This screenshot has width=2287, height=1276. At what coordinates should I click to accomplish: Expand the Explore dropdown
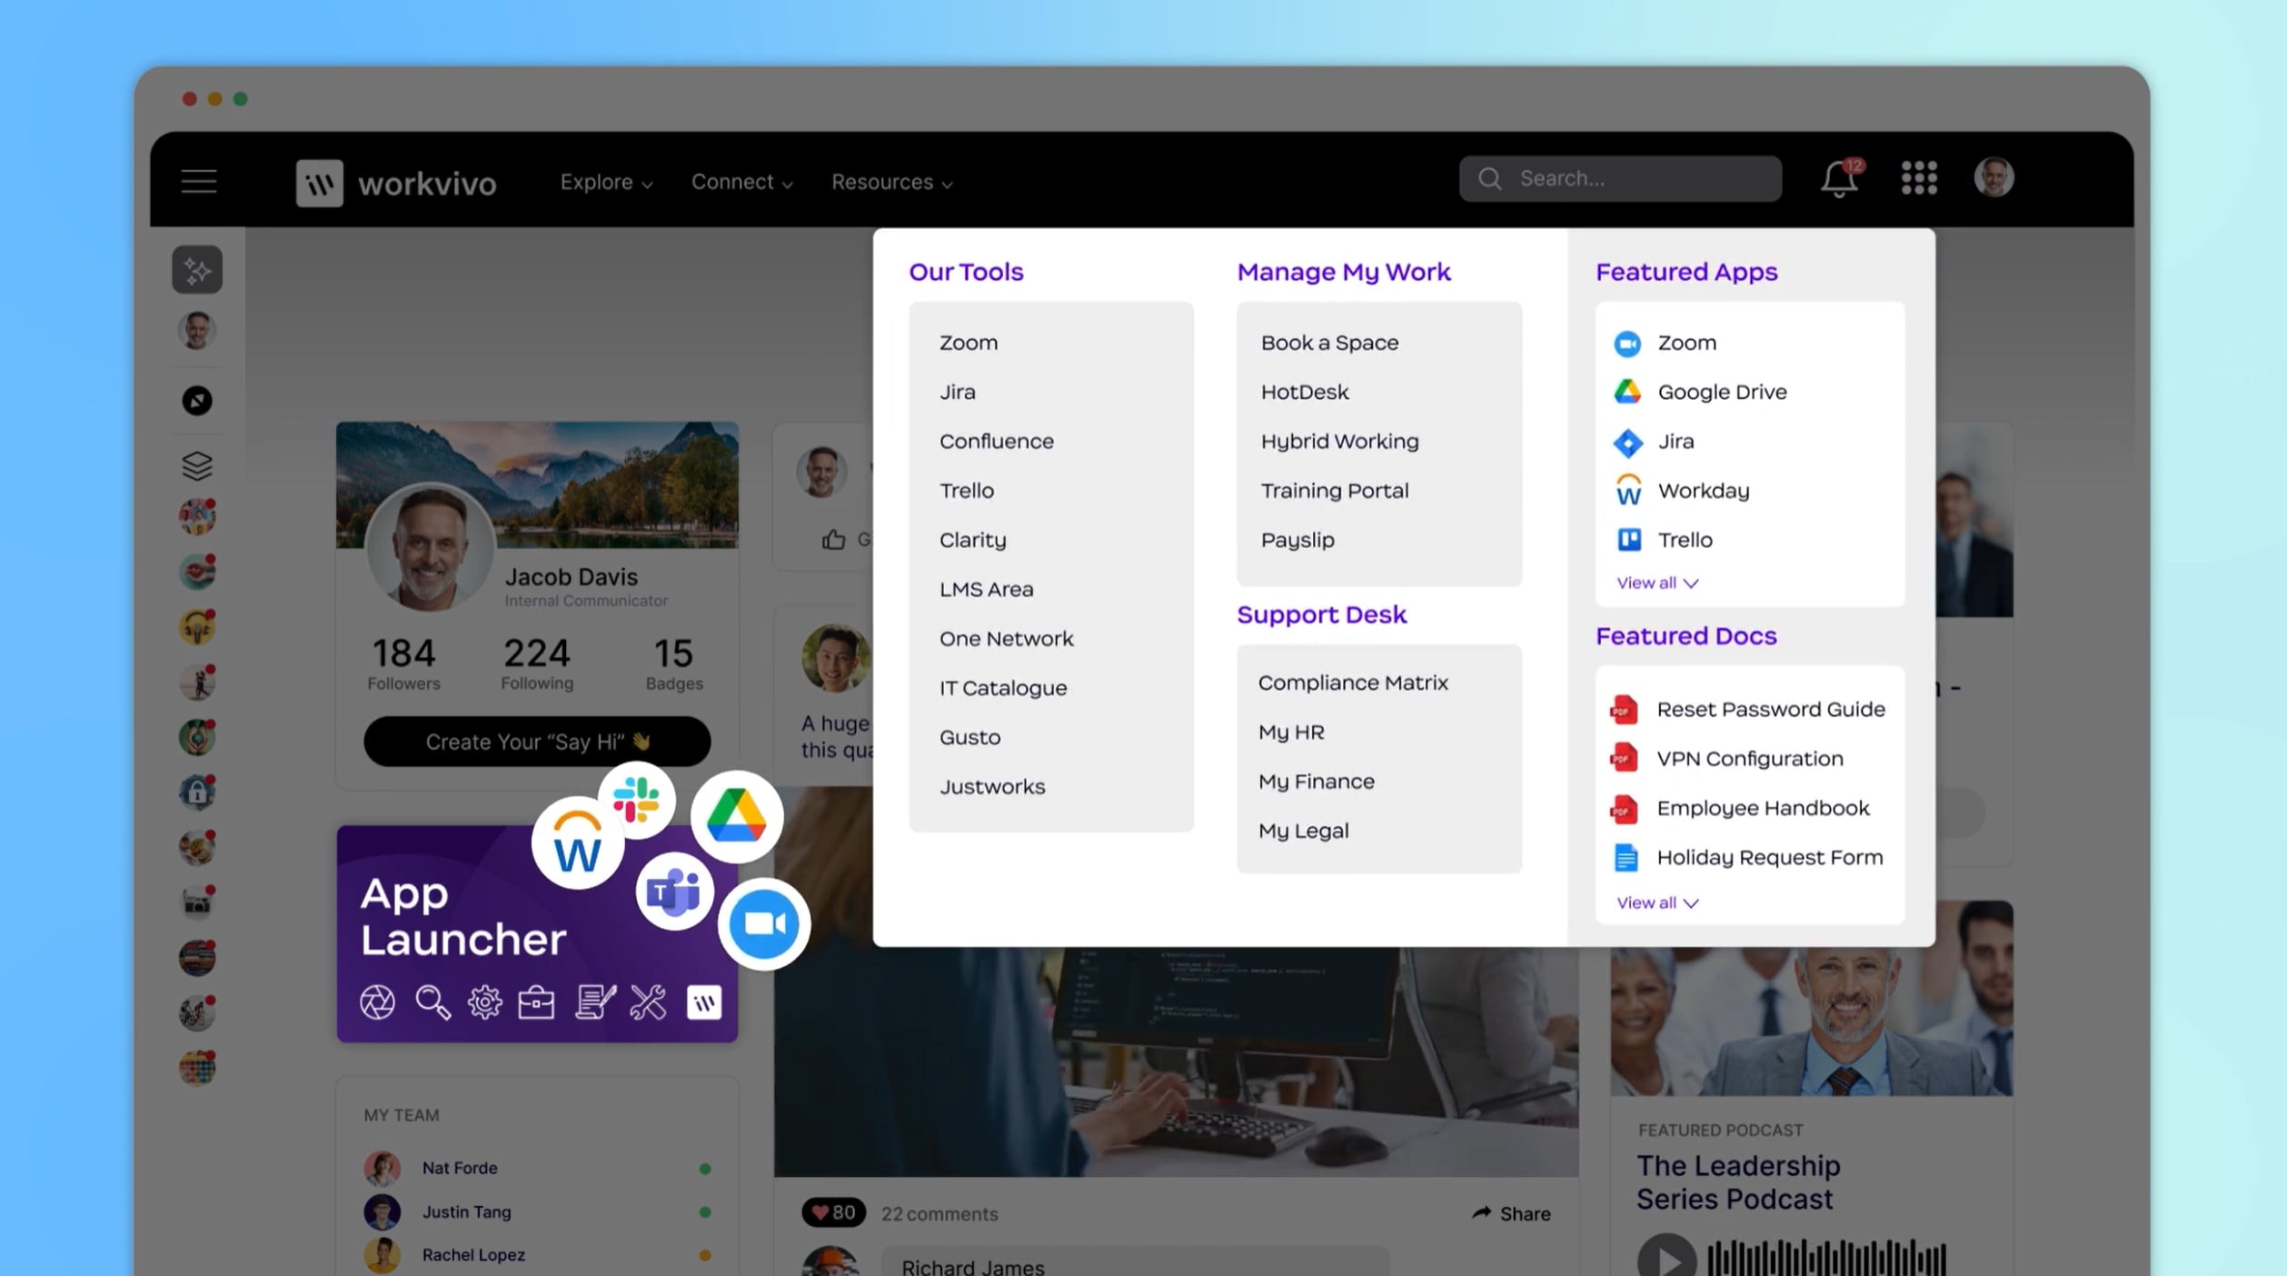606,182
